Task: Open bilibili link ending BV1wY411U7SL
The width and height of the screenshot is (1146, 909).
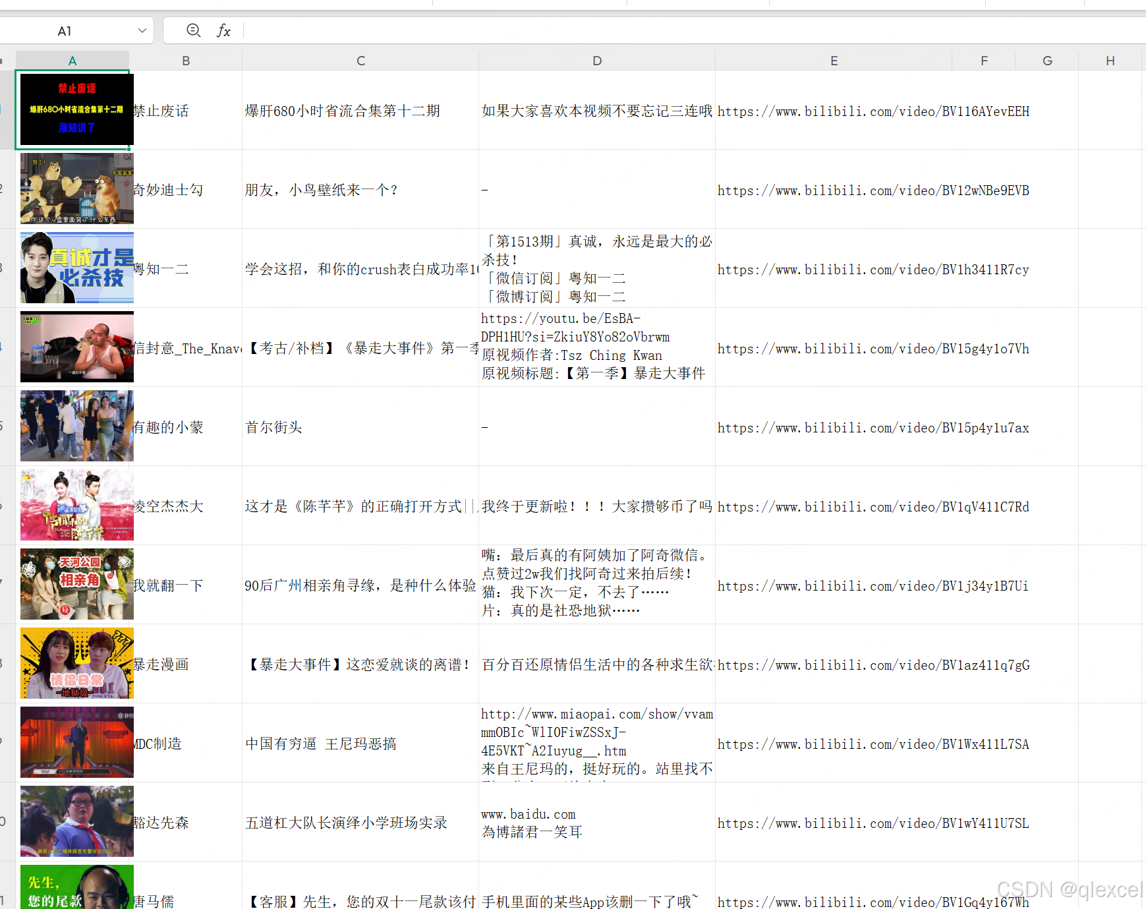Action: pyautogui.click(x=873, y=823)
